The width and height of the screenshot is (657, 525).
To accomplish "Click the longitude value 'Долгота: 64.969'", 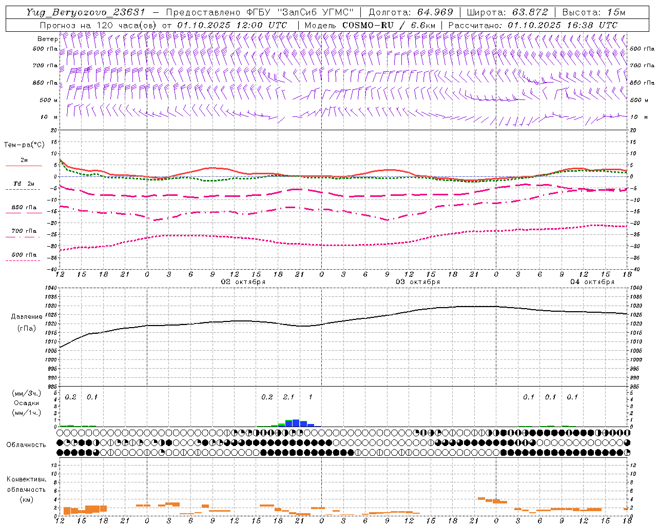I will 411,12.
